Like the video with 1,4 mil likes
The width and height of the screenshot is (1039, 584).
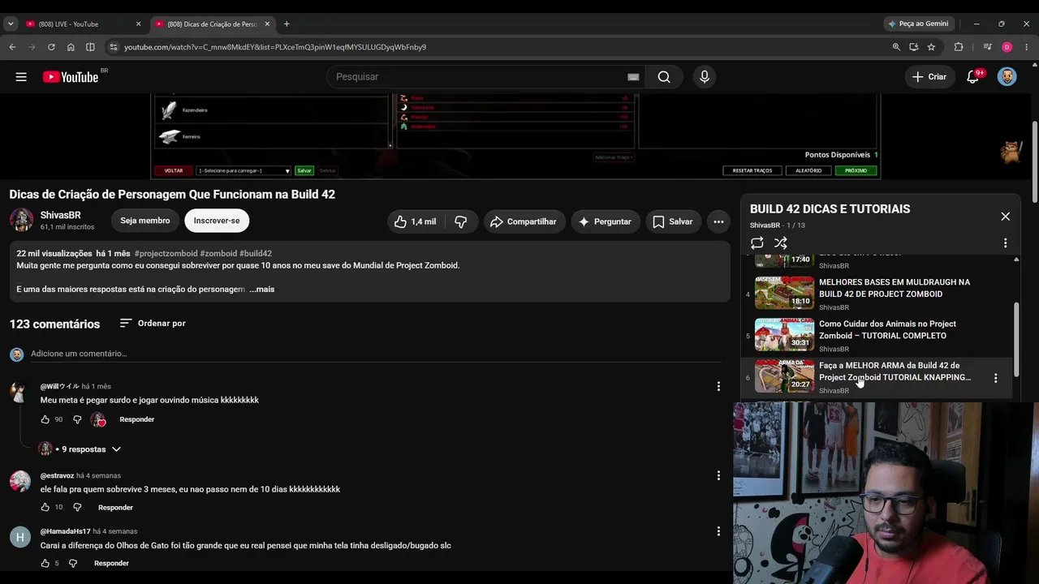415,221
